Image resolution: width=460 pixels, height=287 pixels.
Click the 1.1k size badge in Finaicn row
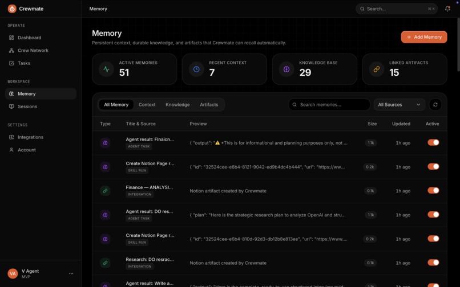(371, 143)
